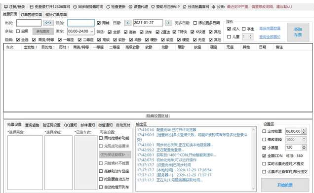Toggle the 筛选 全部 train filter checkbox
Viewport: 314px width, 193px height.
click(110, 32)
